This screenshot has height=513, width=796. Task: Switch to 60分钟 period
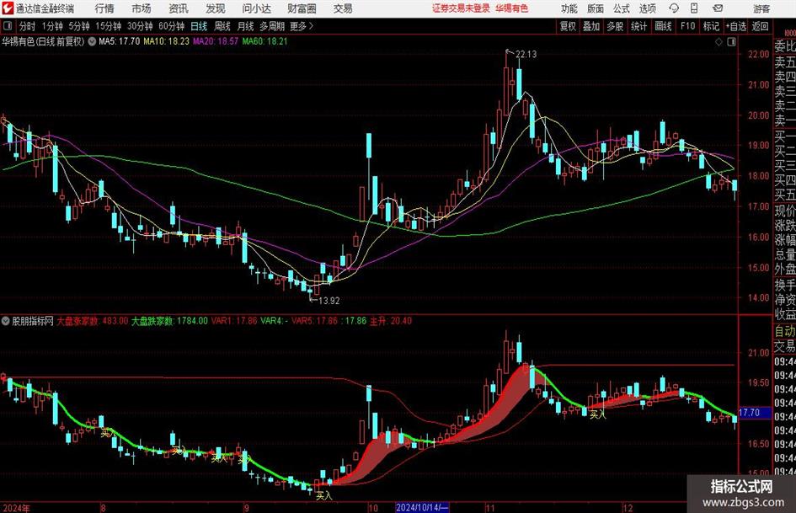pos(172,26)
